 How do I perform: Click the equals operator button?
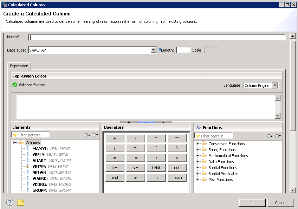click(x=115, y=158)
